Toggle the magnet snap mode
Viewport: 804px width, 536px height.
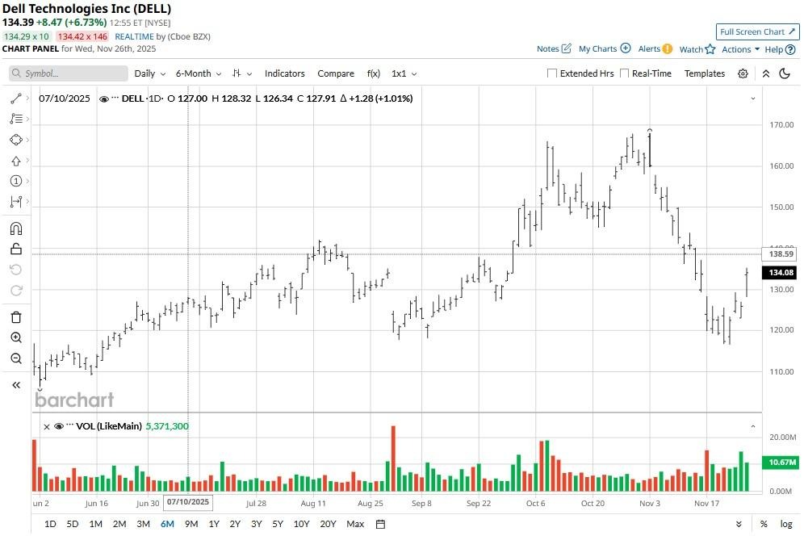click(16, 228)
